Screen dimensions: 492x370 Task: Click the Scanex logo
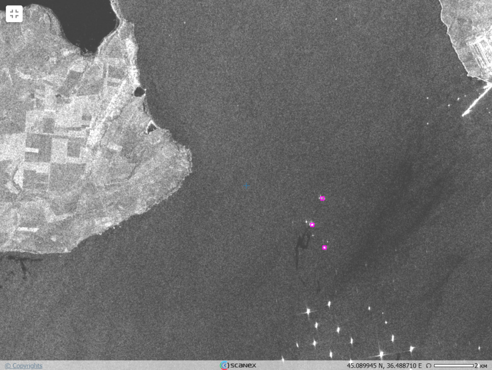(238, 366)
